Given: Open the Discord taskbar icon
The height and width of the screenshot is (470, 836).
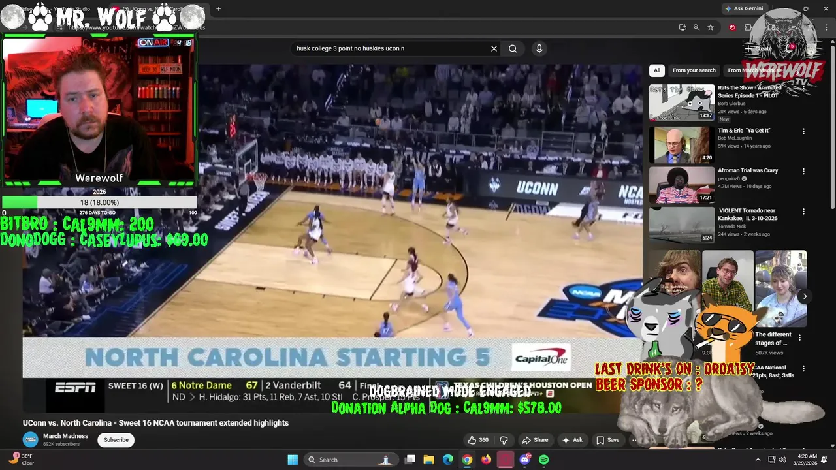Looking at the screenshot, I should click(524, 460).
